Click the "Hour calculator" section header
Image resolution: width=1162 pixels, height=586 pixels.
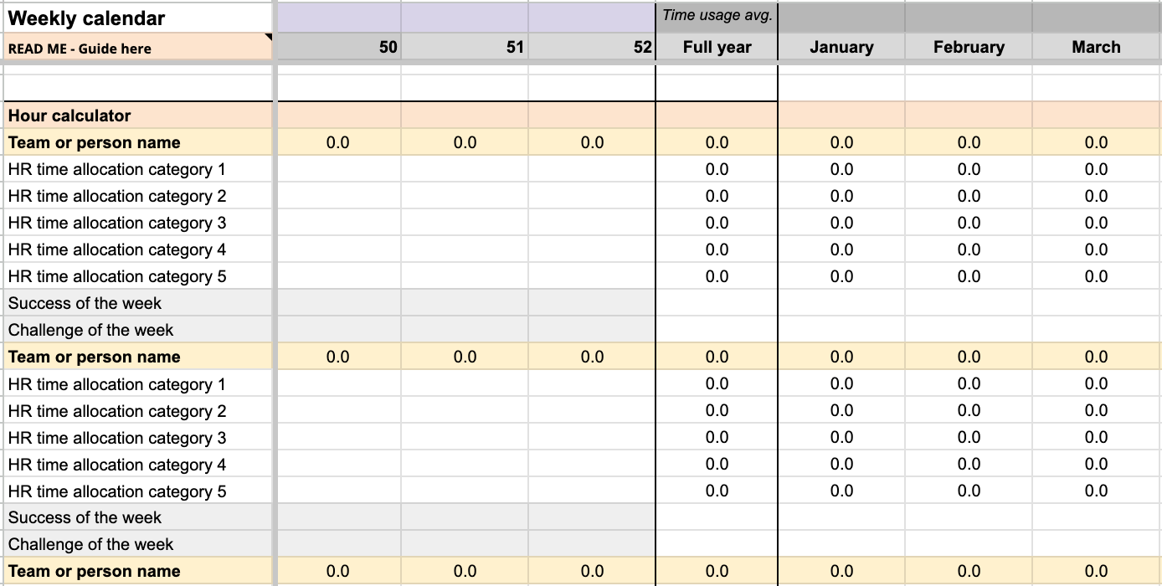pos(137,116)
